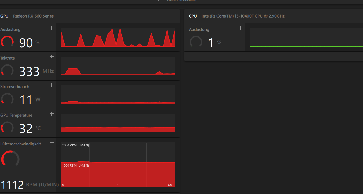The width and height of the screenshot is (363, 194).
Task: Click the GPU Temperature gauge dial
Action: pyautogui.click(x=7, y=127)
